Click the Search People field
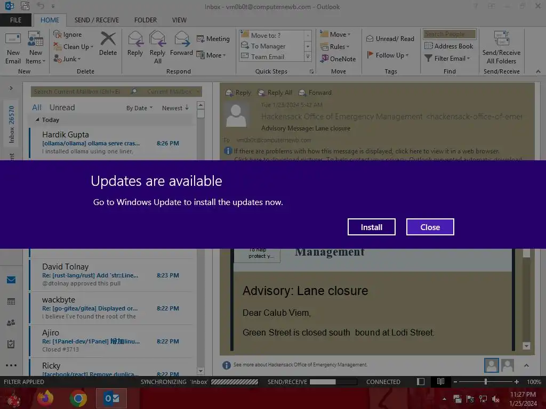The image size is (546, 409). coord(449,34)
